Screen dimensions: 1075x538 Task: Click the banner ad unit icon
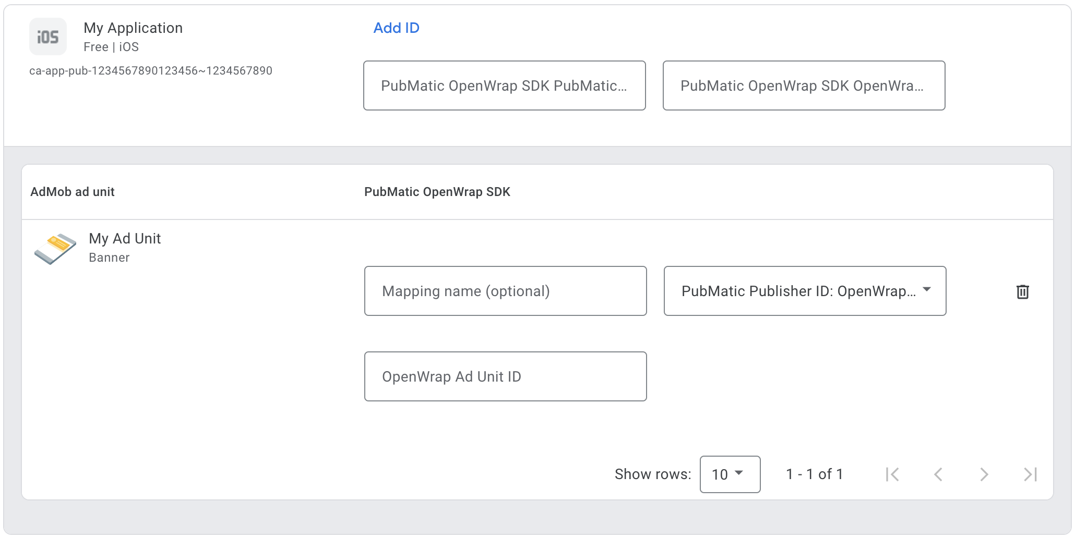click(55, 249)
